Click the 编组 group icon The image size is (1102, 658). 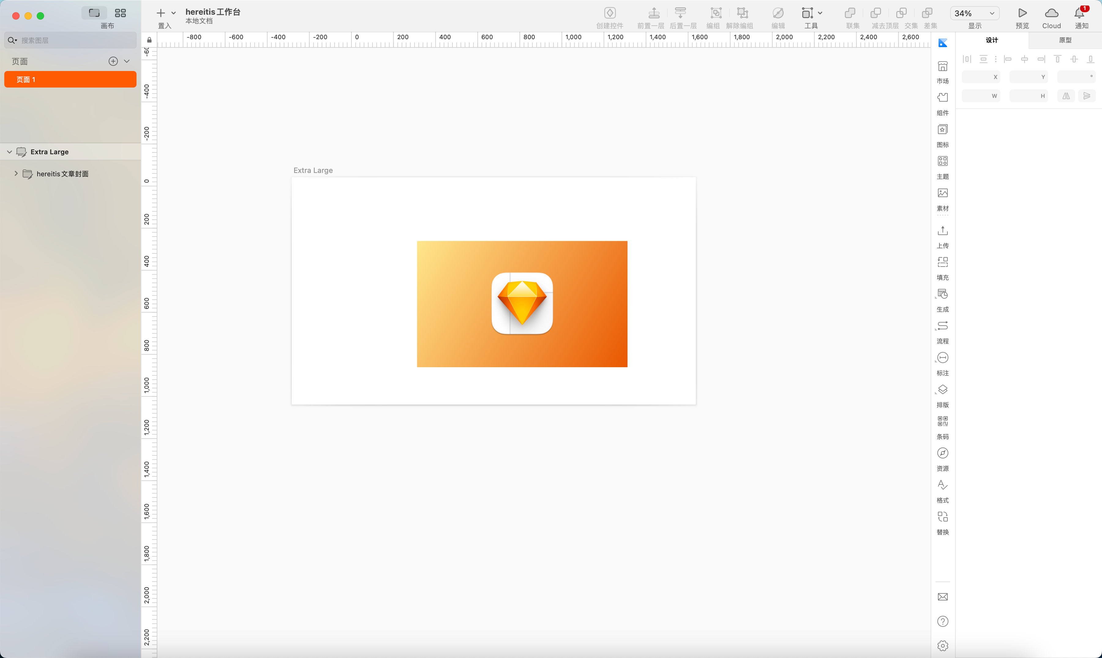point(716,13)
